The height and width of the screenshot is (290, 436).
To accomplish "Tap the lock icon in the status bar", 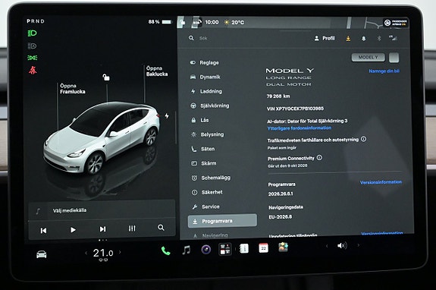I will pos(182,22).
